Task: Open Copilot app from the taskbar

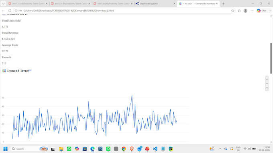Action: click(77, 149)
